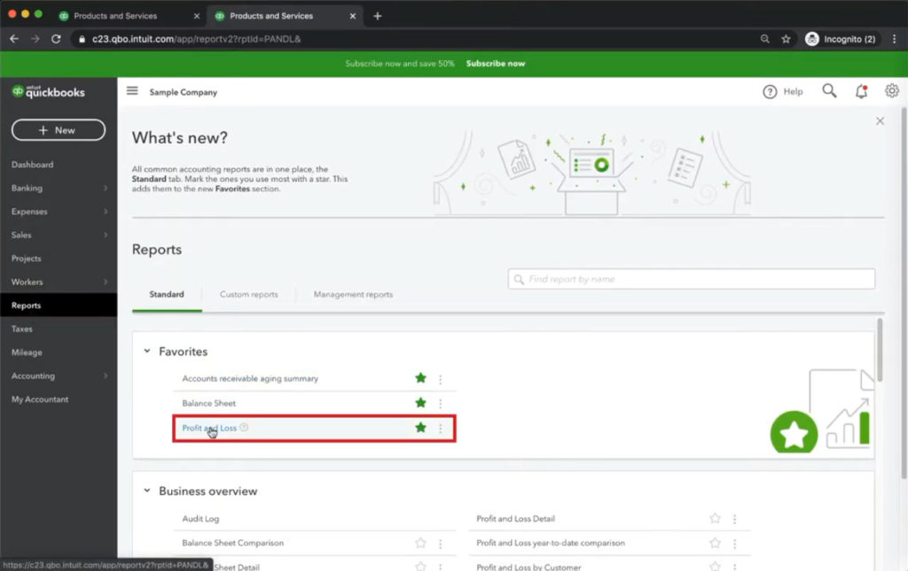The width and height of the screenshot is (908, 571).
Task: Toggle favorite star for Profit and Loss
Action: (x=420, y=428)
